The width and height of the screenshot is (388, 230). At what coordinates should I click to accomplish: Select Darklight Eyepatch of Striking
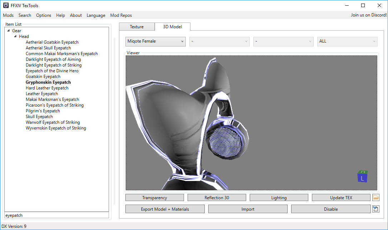coord(54,65)
